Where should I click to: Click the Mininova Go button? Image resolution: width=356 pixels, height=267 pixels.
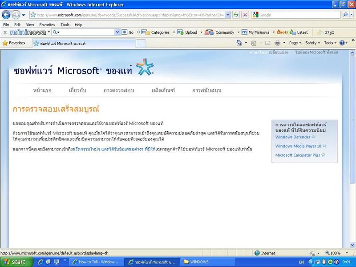[x=128, y=32]
